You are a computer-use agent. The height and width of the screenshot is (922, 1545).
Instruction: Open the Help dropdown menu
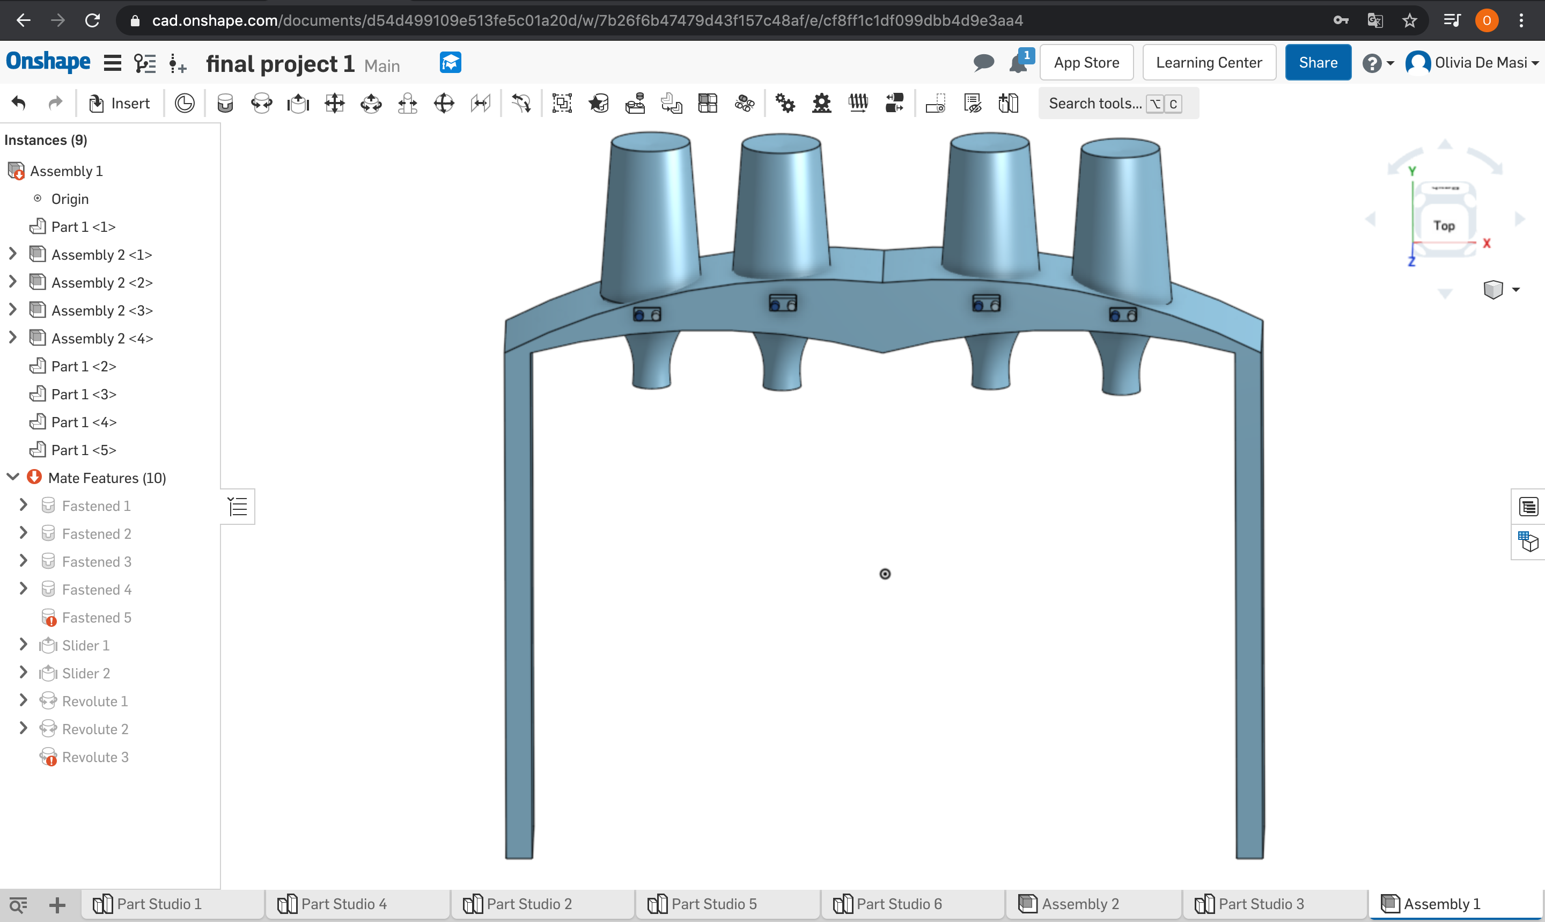pos(1378,63)
